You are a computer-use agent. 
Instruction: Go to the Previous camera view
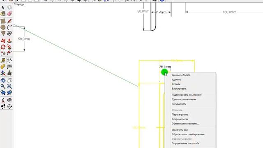(3, 93)
